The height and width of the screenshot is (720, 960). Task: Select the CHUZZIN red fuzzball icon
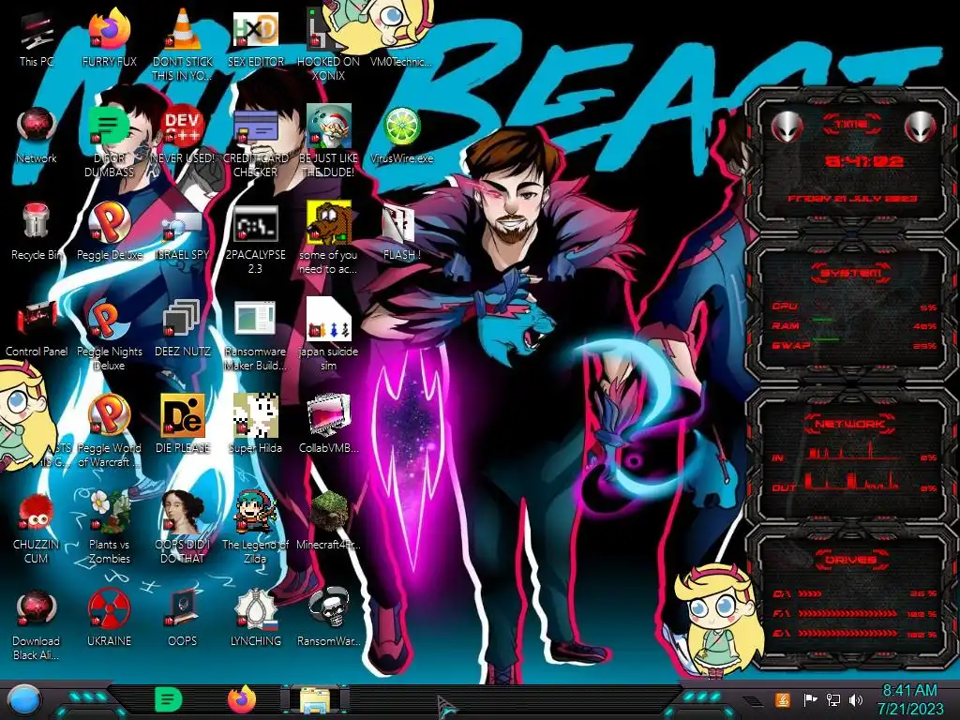(37, 528)
